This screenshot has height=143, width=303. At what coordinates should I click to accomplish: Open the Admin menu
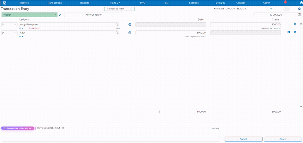[x=266, y=3]
